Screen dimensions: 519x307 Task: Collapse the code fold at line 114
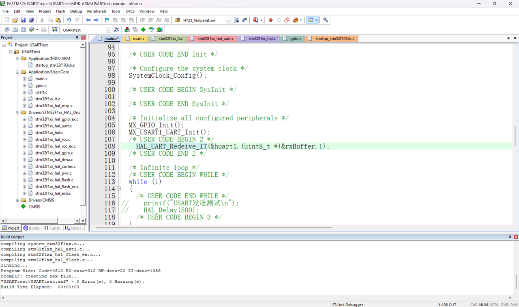pos(119,189)
